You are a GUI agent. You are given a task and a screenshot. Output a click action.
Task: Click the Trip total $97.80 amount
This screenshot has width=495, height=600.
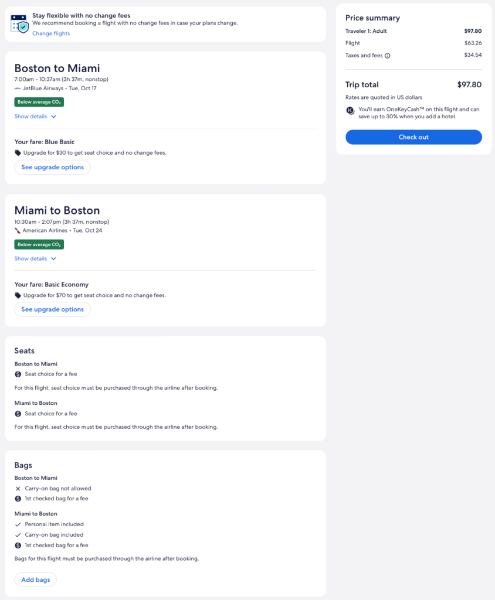[469, 85]
